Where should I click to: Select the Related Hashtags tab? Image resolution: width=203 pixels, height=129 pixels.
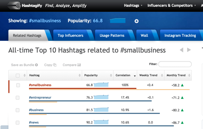(27, 35)
